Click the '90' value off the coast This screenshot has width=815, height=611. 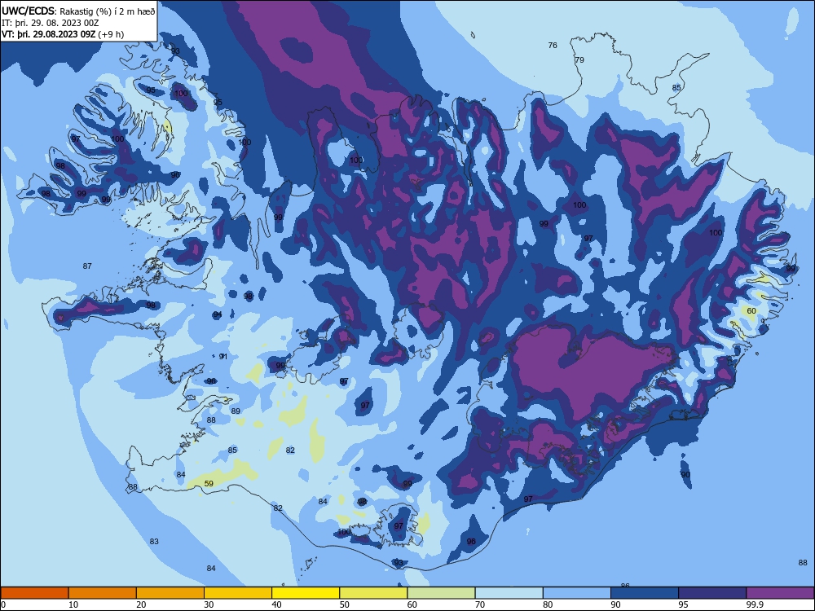685,474
